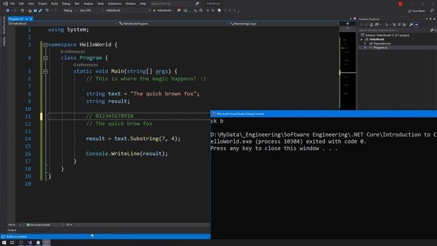Open the HelloWorld startup project dropdown
This screenshot has height=246, width=437.
point(128,11)
